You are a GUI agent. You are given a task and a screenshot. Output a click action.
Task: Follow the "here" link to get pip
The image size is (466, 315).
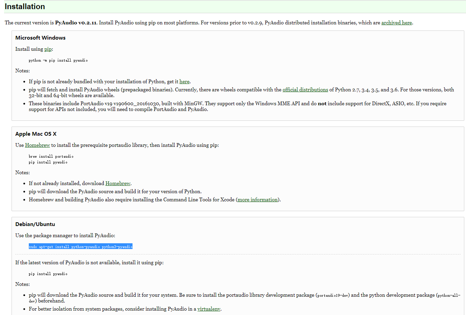click(x=184, y=82)
